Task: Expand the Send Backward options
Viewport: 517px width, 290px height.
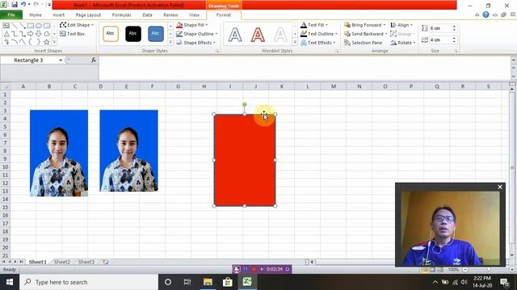Action: click(386, 34)
